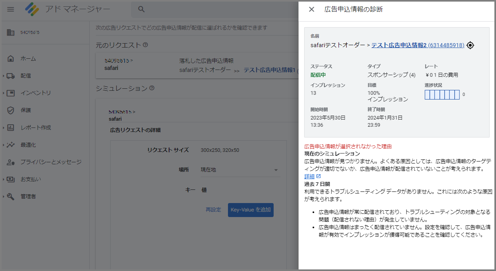Click the target icon beside テスト広告申込情報2

(470, 45)
